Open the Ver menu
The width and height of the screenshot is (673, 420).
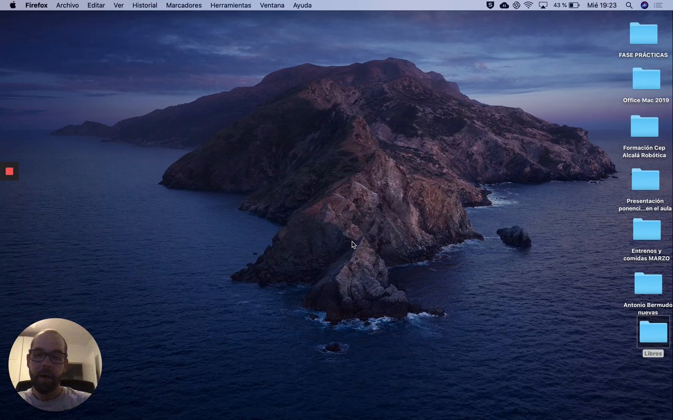[x=119, y=5]
